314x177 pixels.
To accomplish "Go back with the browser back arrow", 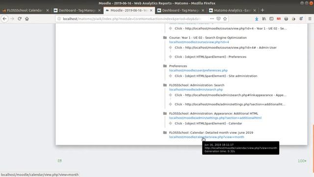I will [x=4, y=19].
